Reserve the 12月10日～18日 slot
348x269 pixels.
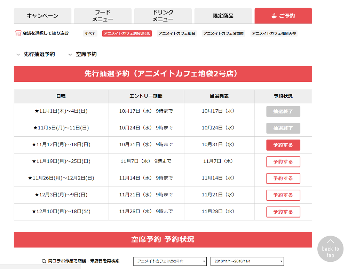283,212
